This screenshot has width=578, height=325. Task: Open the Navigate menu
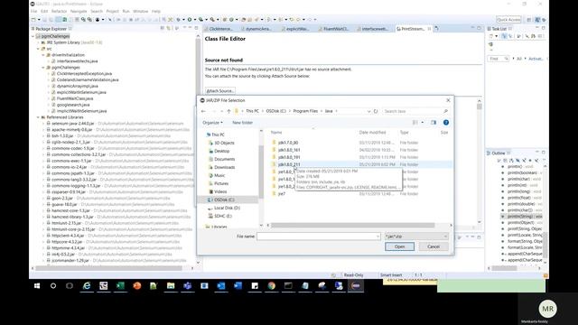[x=79, y=12]
